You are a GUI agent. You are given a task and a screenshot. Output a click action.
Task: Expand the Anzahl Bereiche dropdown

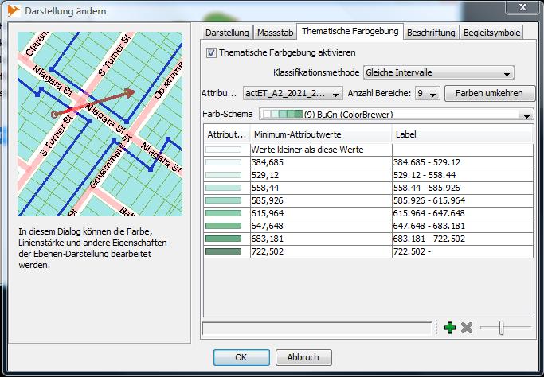(x=427, y=93)
